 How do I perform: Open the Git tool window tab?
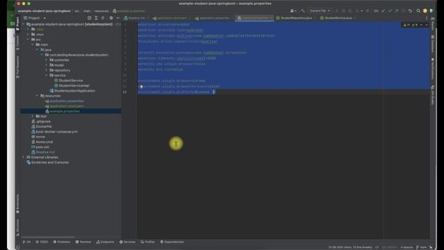[x=26, y=242]
